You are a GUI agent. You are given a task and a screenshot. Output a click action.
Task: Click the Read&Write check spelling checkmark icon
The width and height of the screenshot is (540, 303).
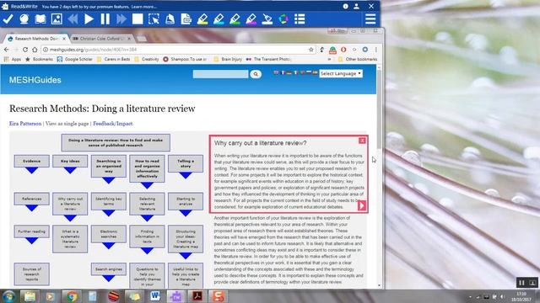point(8,19)
